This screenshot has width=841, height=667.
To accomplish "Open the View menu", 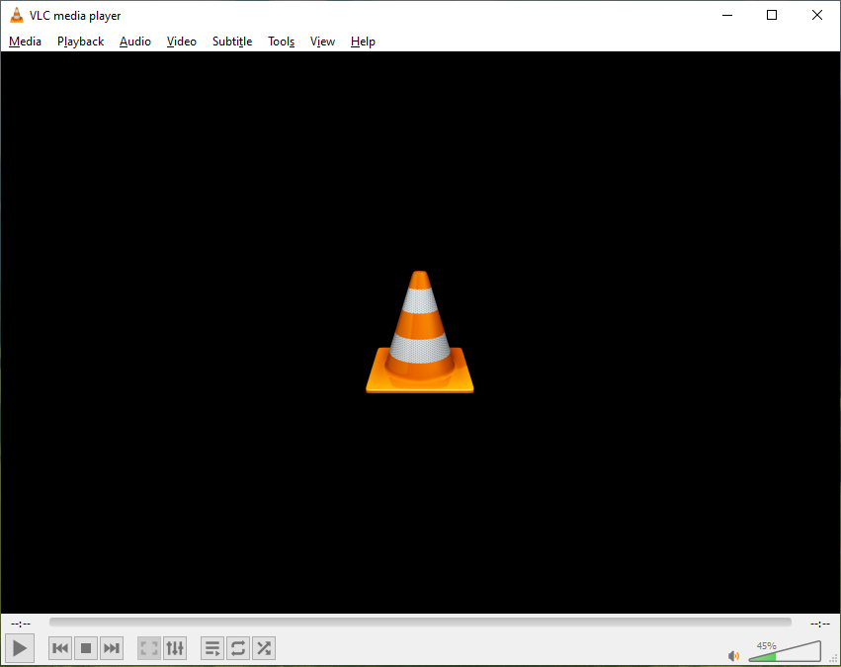I will click(x=322, y=42).
